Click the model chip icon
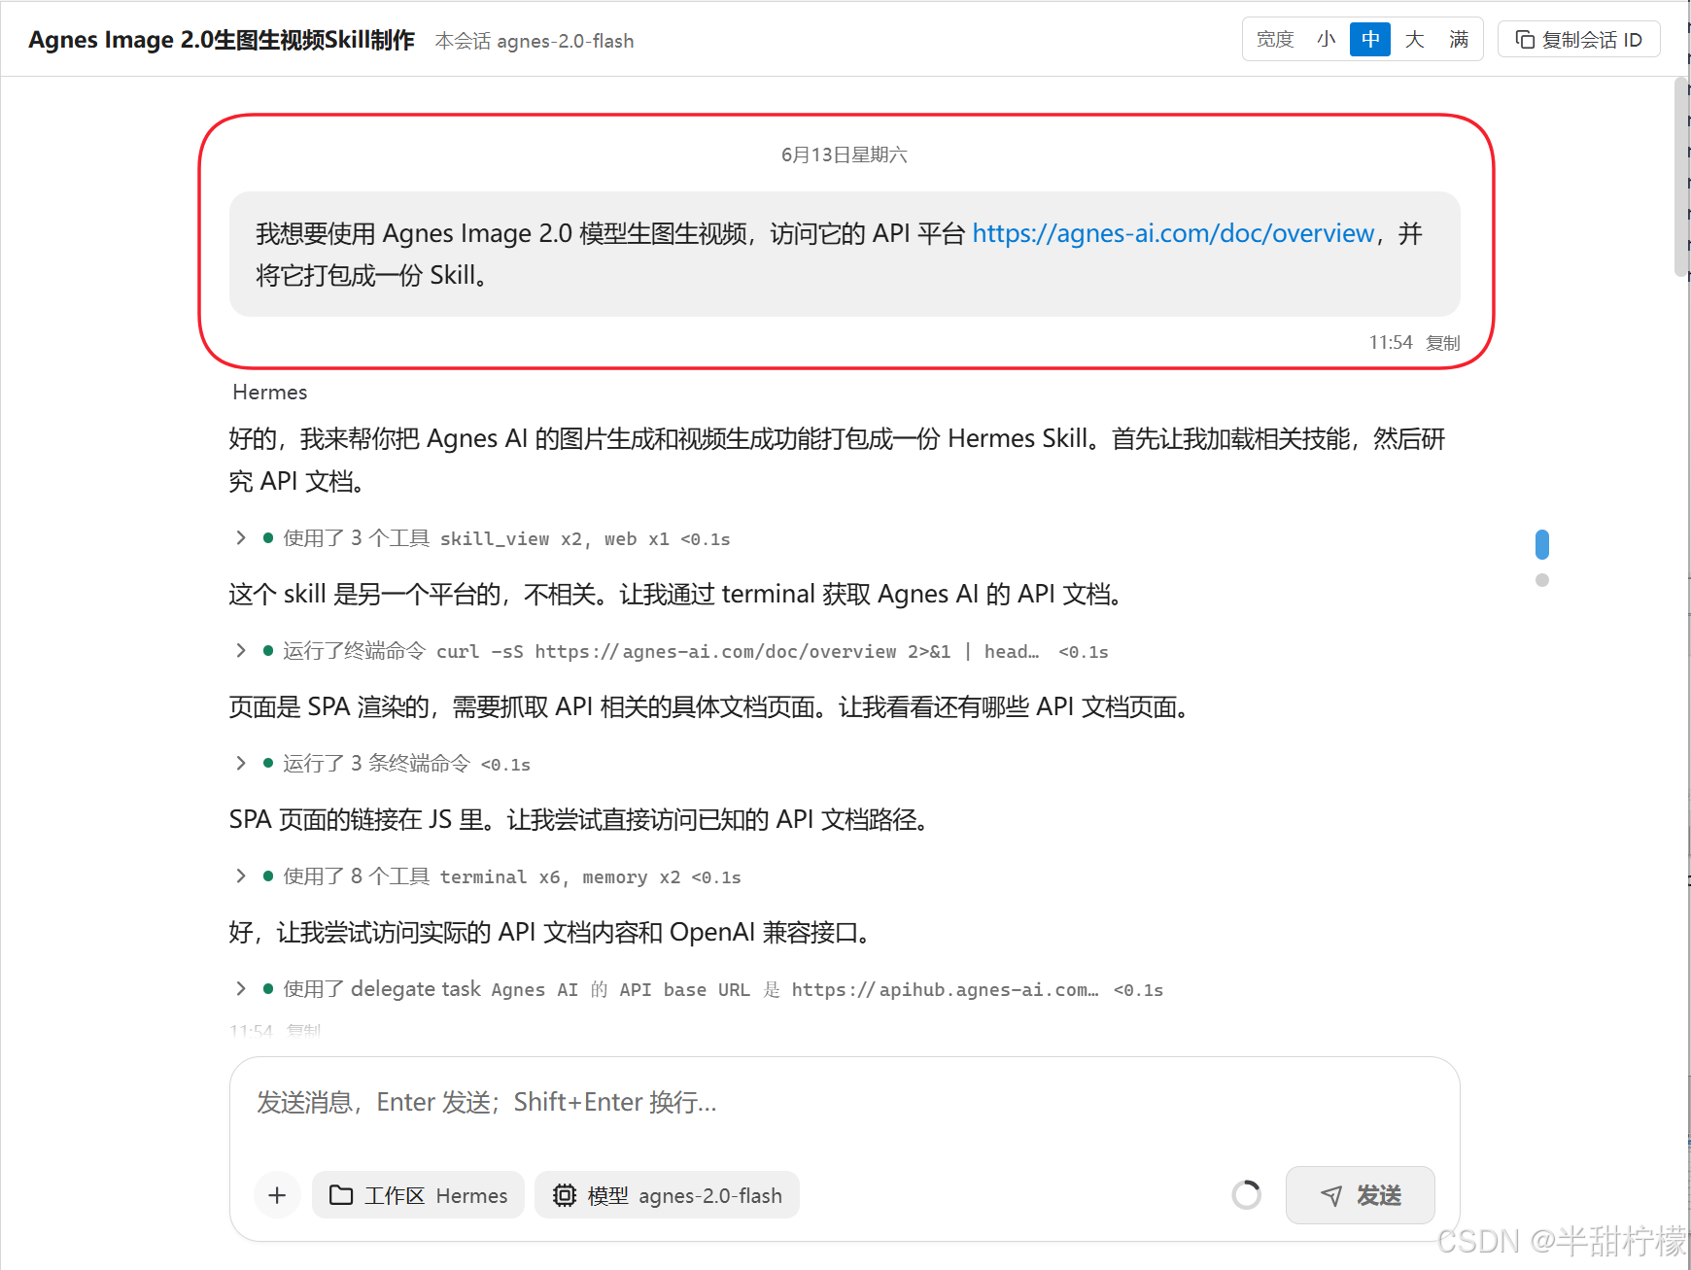Image resolution: width=1691 pixels, height=1270 pixels. (x=565, y=1195)
